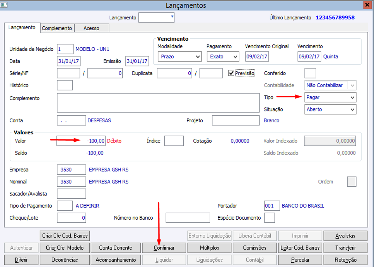Click the Duplicata number field
The width and height of the screenshot is (374, 267).
(174, 73)
